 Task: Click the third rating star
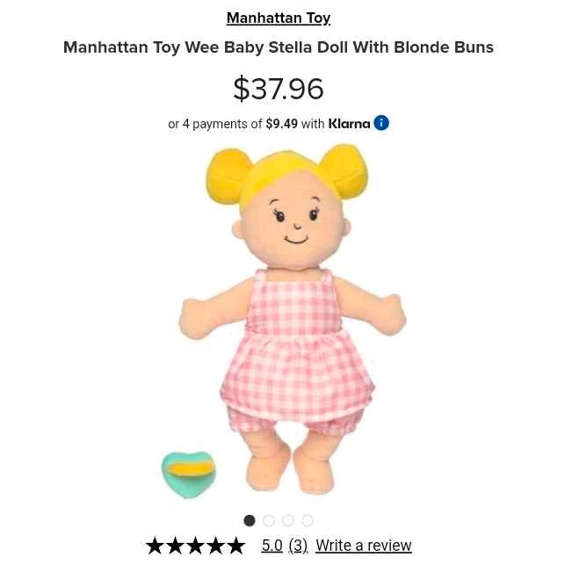tap(195, 546)
